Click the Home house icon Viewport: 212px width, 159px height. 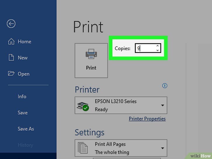coord(11,42)
